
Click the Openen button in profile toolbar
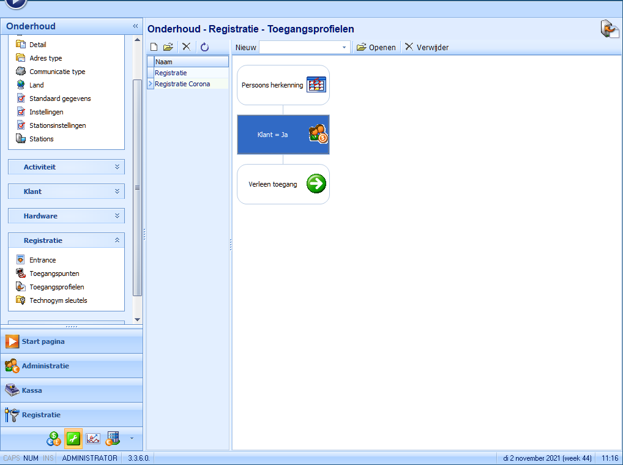376,47
